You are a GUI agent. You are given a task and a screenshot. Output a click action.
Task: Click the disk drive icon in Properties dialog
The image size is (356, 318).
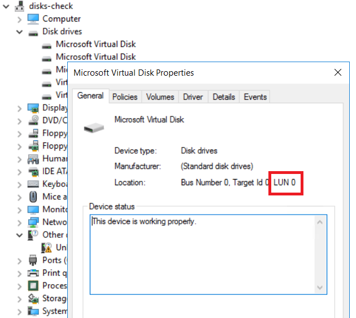(x=94, y=128)
